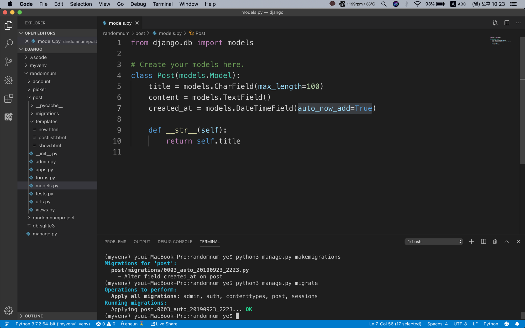The image size is (525, 328).
Task: Open the Manage gear icon
Action: [9, 311]
